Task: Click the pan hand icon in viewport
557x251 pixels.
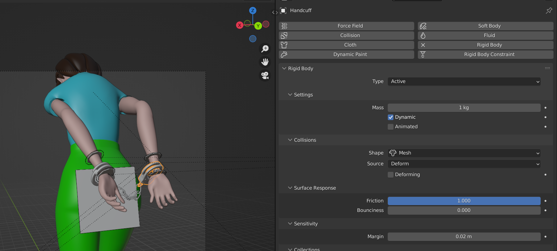Action: (265, 62)
